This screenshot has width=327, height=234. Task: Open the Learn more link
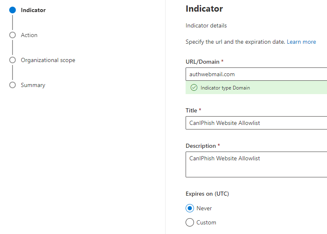click(x=301, y=42)
